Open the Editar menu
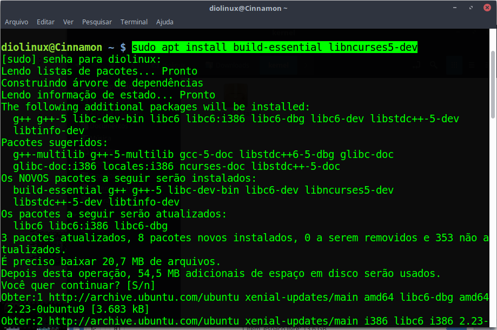 pos(45,22)
